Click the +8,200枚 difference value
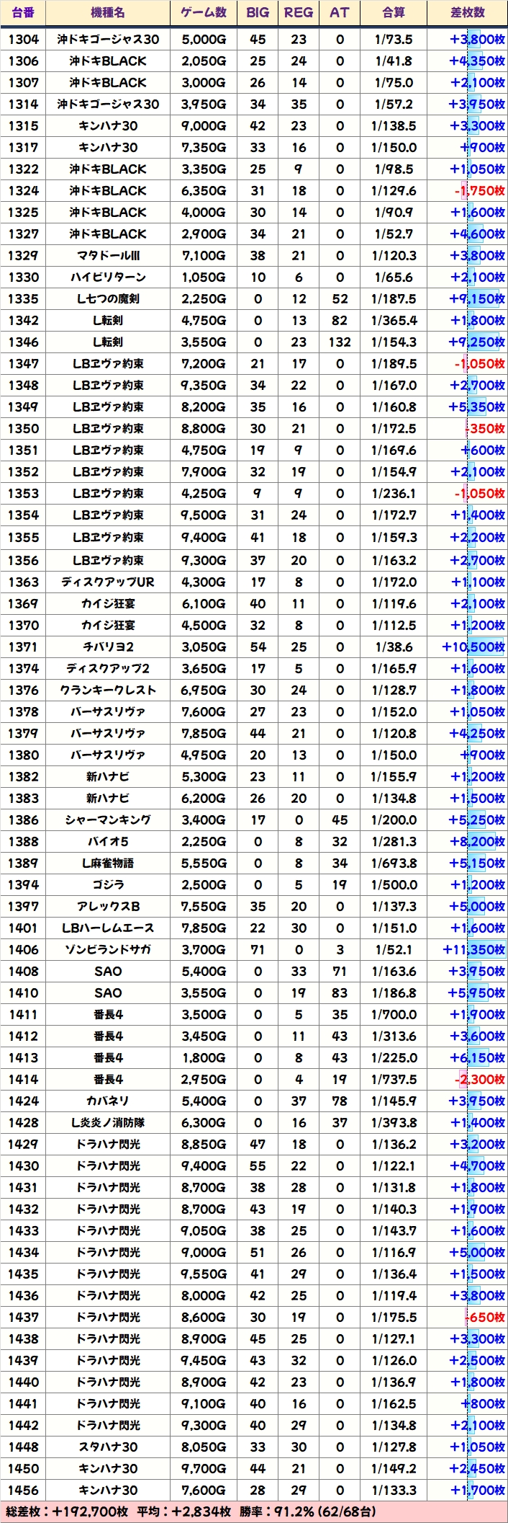The image size is (508, 1523). point(477,841)
